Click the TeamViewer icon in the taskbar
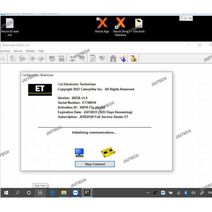Viewport: 212px width, 212px height. pyautogui.click(x=75, y=193)
